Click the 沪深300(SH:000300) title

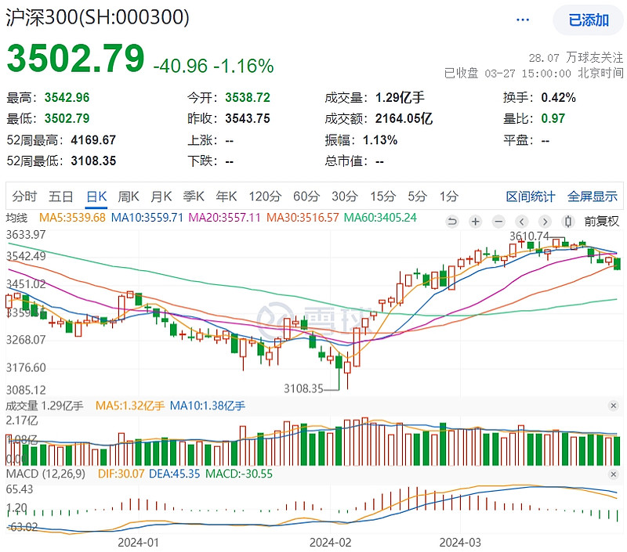pos(97,17)
